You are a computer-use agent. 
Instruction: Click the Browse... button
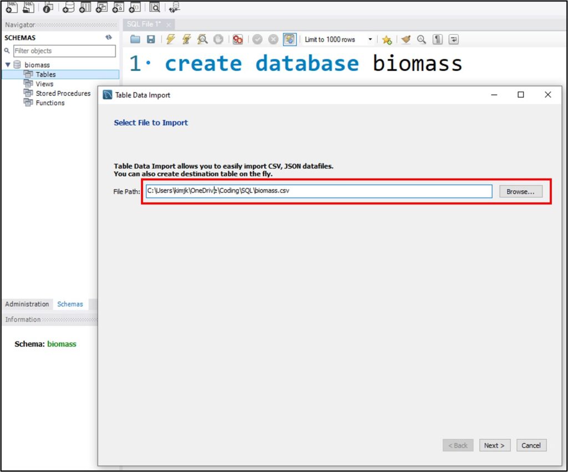(520, 191)
